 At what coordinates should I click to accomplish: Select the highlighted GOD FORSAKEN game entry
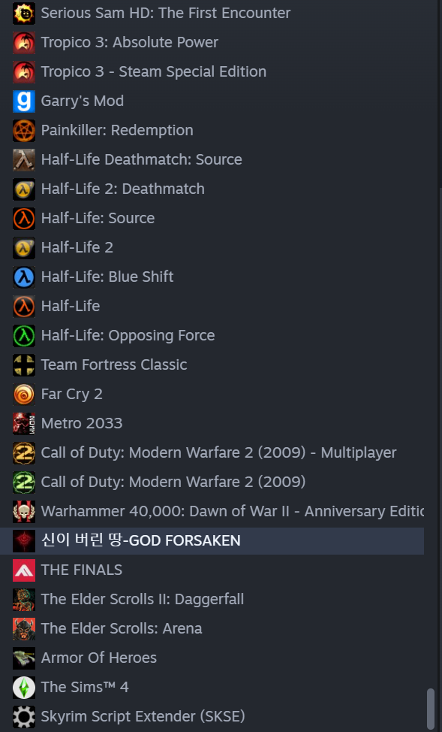212,540
